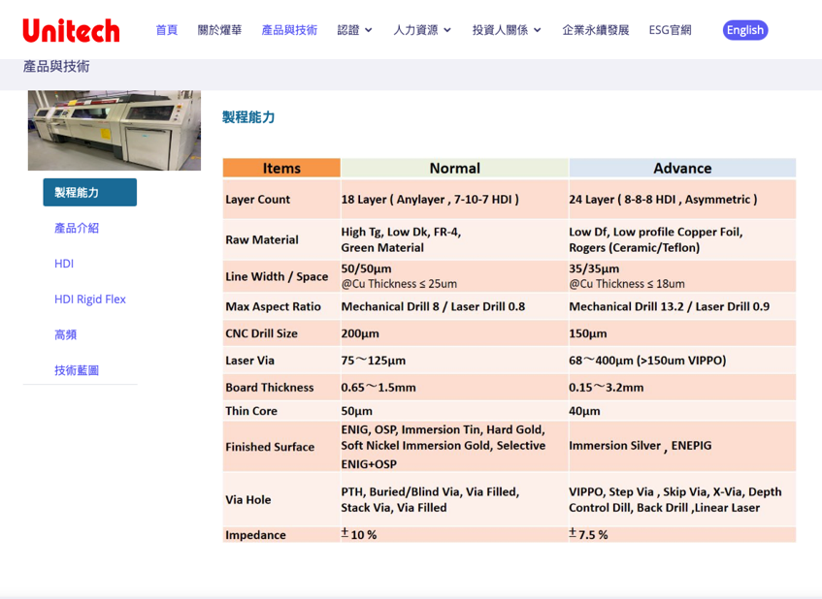Expand the 認證 dropdown menu
The height and width of the screenshot is (599, 822).
pos(354,30)
